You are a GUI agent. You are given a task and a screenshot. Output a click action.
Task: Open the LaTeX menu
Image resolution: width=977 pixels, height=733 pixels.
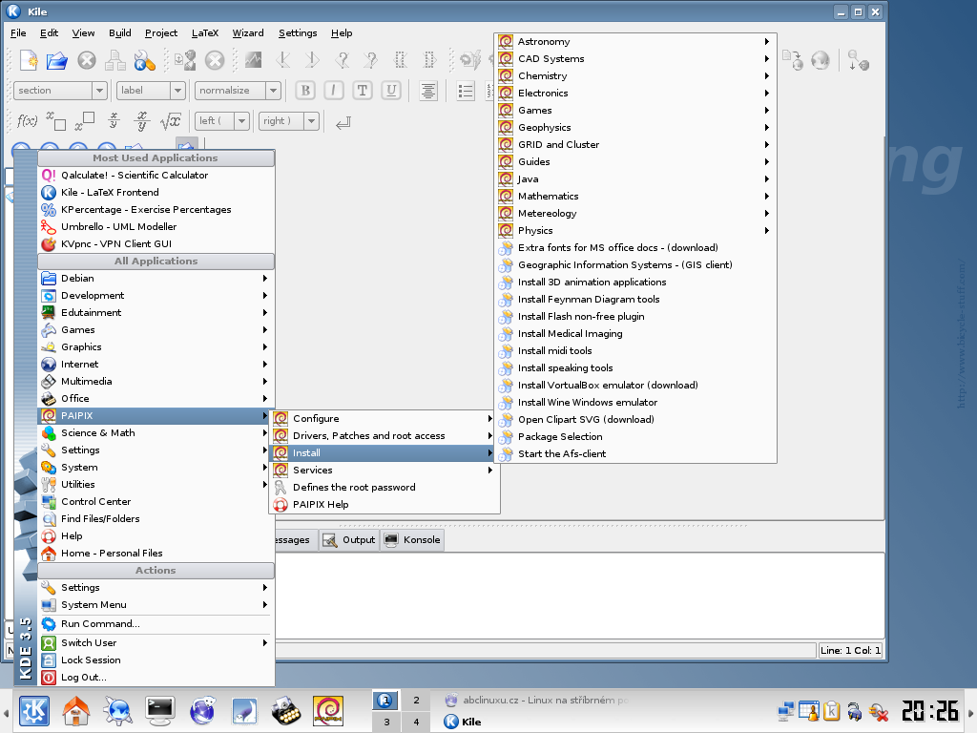(x=205, y=33)
